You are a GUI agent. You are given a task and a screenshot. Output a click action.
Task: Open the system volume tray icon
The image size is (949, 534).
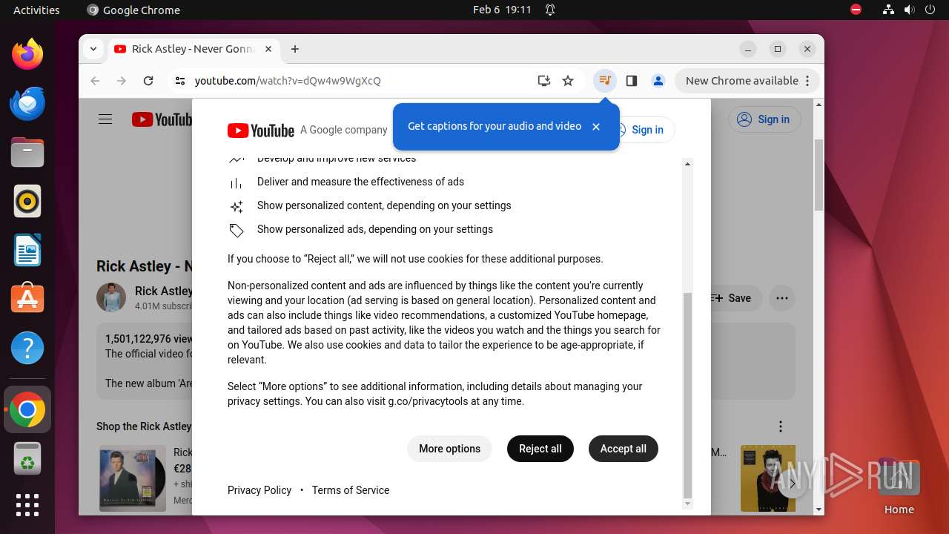(910, 10)
